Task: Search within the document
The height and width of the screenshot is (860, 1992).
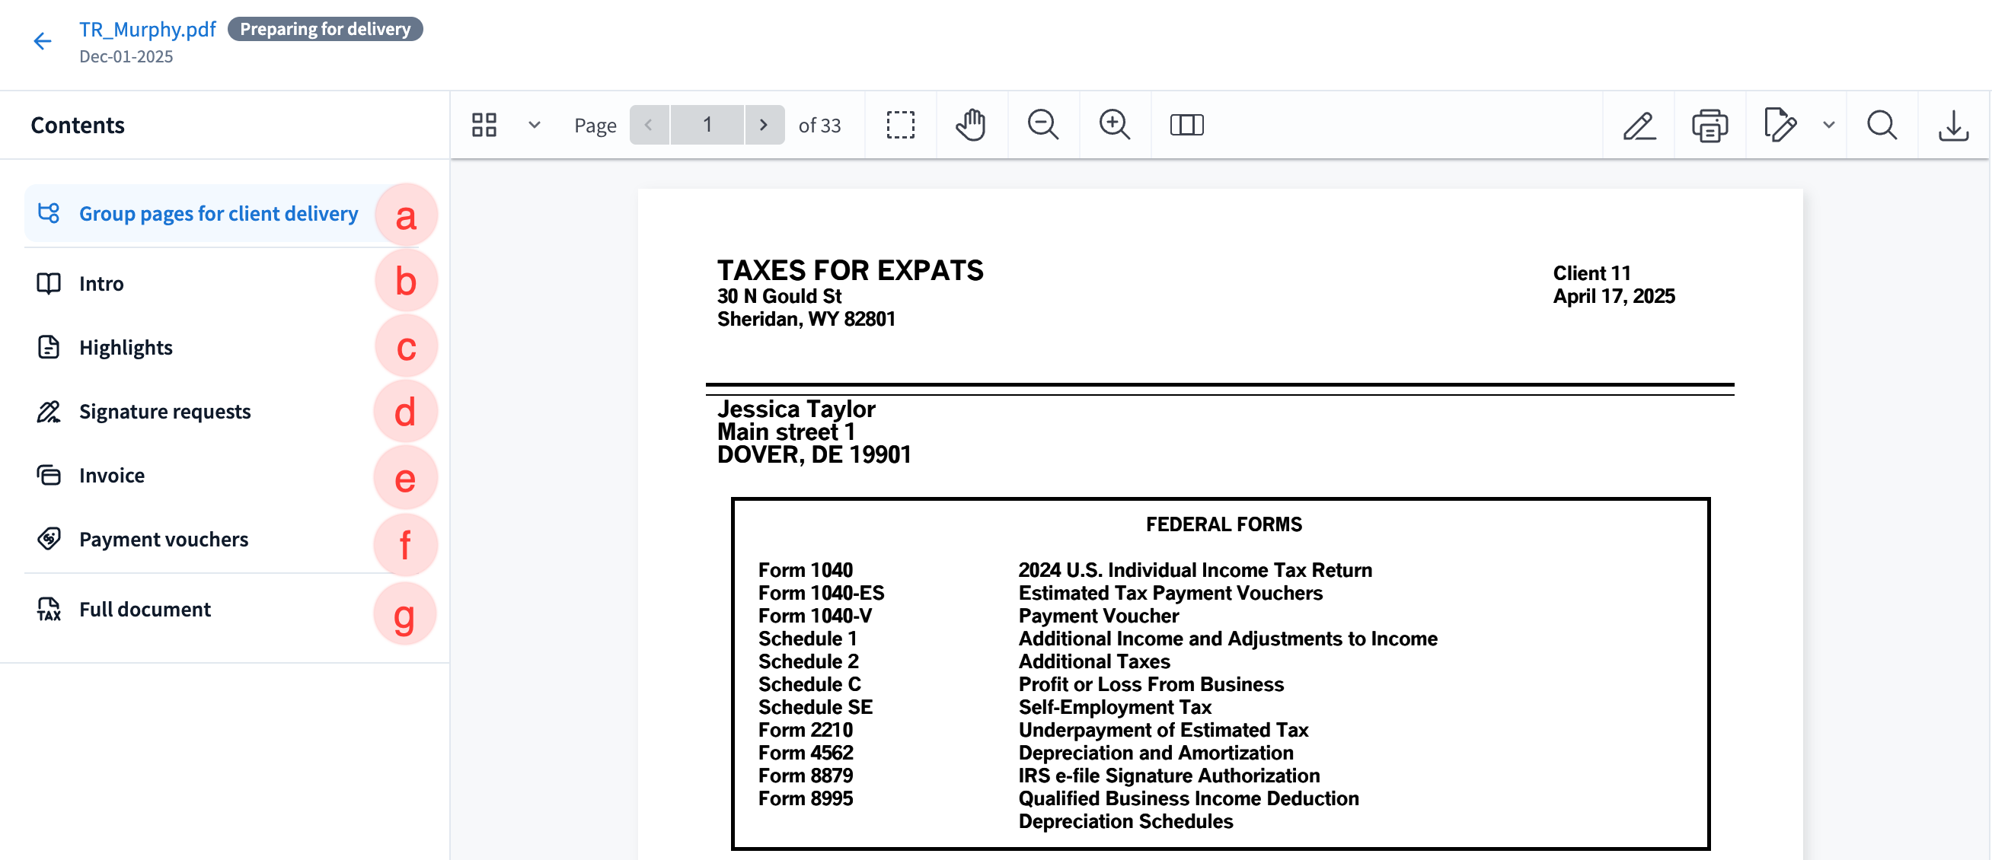Action: [1882, 125]
